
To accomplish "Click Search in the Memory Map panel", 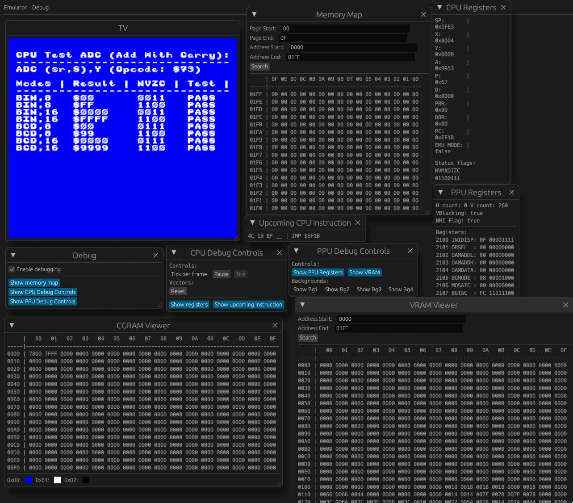I will (x=259, y=66).
